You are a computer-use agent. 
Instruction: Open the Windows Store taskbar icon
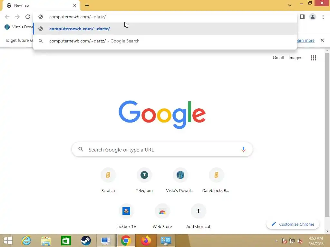click(66, 241)
